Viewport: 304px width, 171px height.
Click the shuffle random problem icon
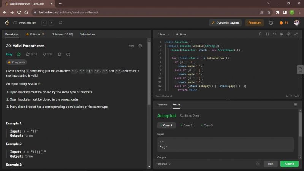60,23
